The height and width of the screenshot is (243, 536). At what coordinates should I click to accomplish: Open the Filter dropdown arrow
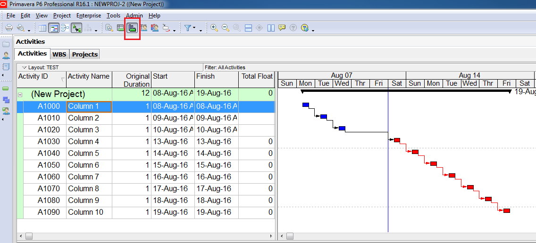pos(201,30)
